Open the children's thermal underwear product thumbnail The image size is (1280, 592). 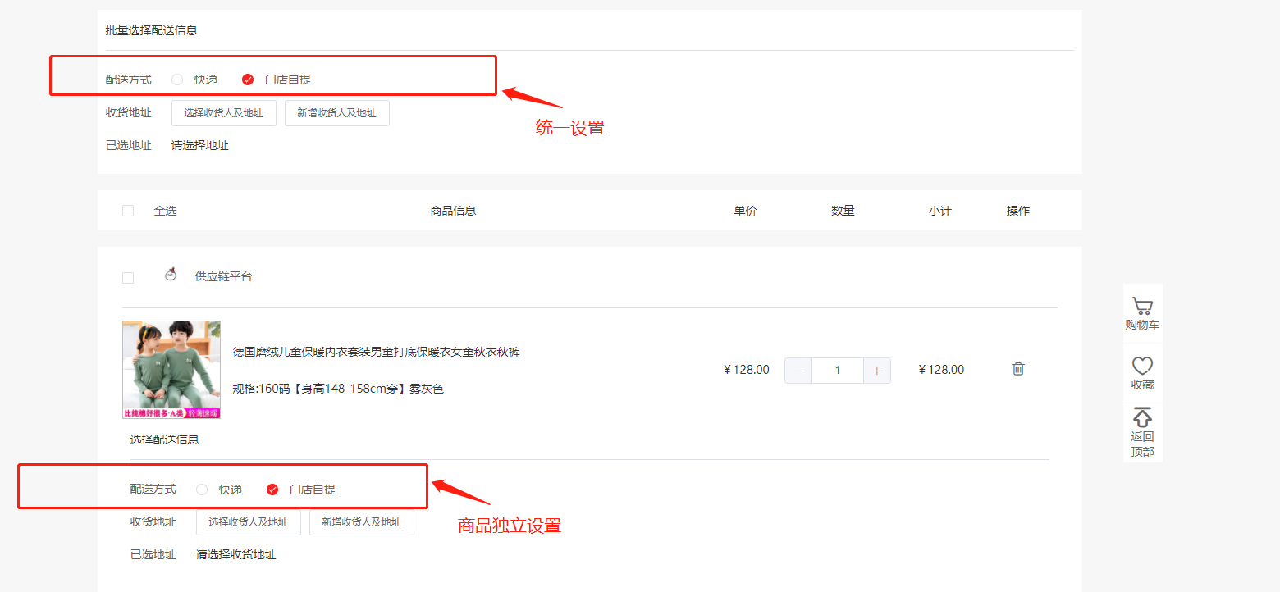pos(171,370)
